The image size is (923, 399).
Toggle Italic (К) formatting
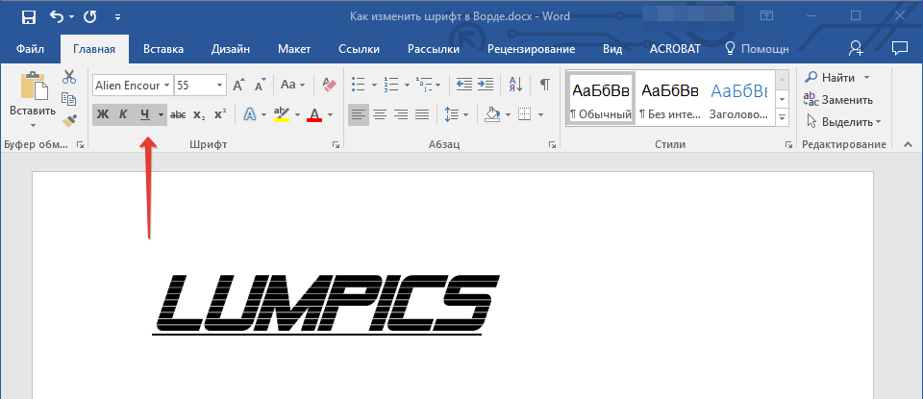123,114
